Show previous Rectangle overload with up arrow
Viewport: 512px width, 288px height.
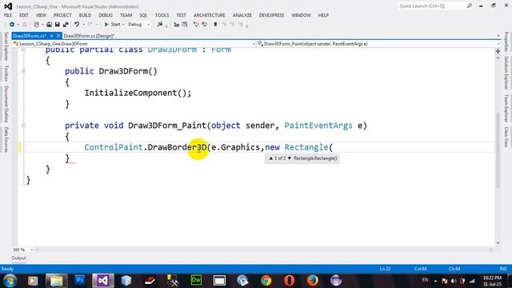pos(270,158)
